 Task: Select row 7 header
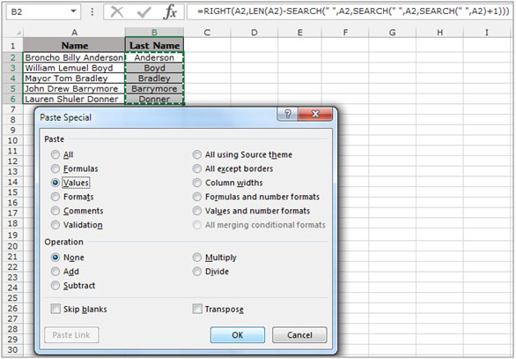12,109
